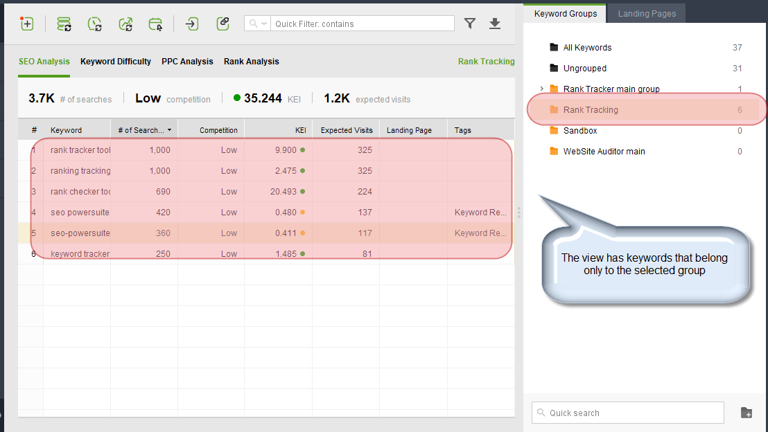Sort by the Expected Visits column header
Image resolution: width=768 pixels, height=432 pixels.
point(347,130)
